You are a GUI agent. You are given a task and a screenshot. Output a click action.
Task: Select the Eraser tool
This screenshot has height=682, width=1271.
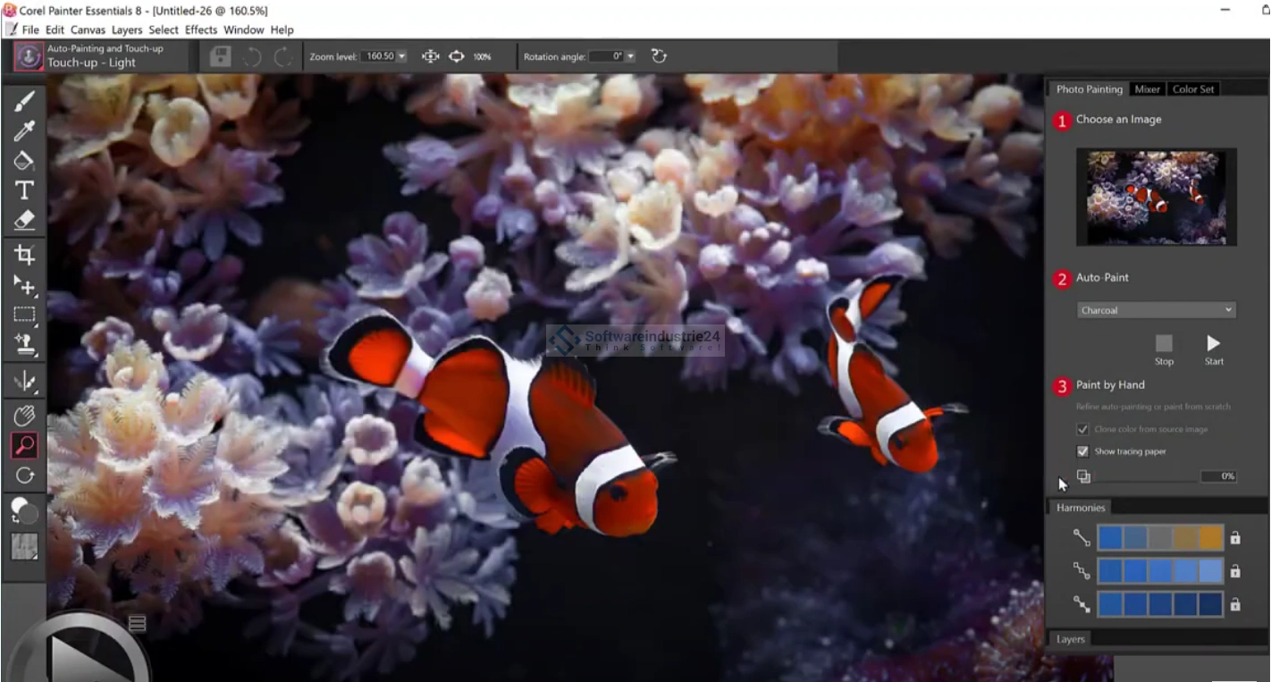tap(24, 220)
